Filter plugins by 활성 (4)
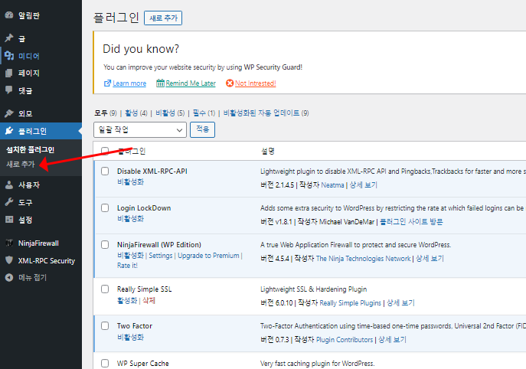The height and width of the screenshot is (369, 526). point(136,113)
